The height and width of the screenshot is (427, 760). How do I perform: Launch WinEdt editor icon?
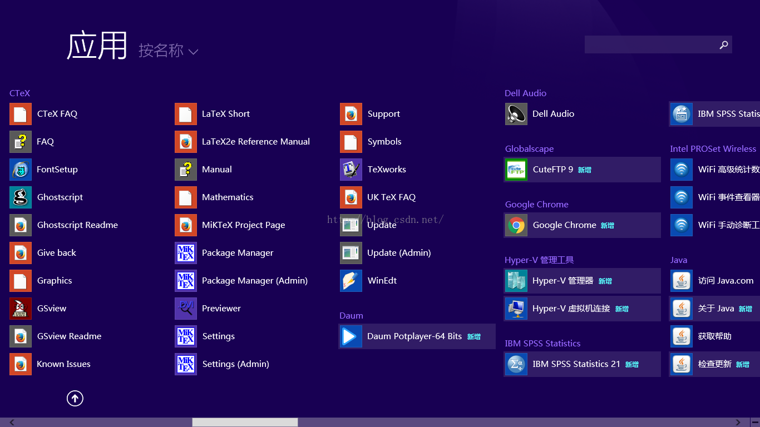[351, 281]
